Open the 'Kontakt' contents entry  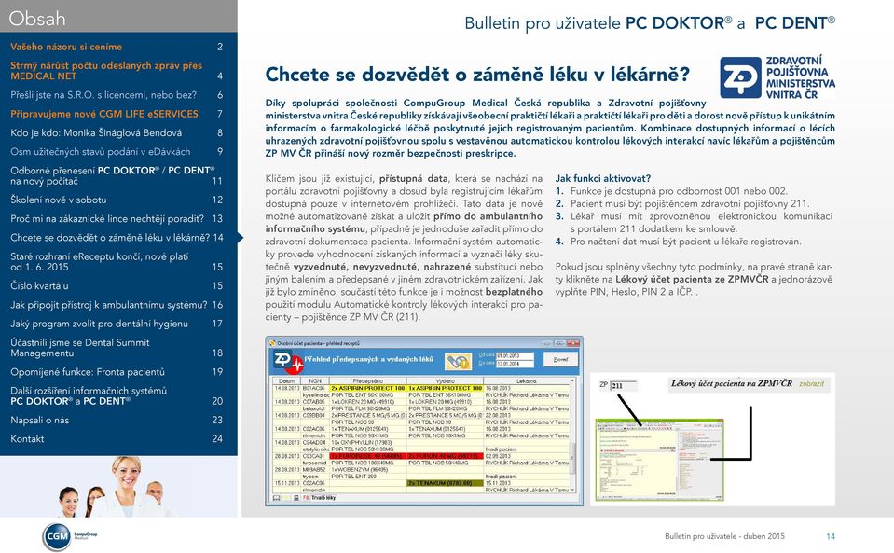pos(117,439)
